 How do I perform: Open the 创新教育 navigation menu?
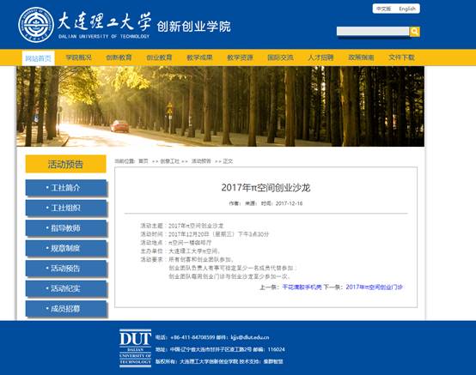119,57
